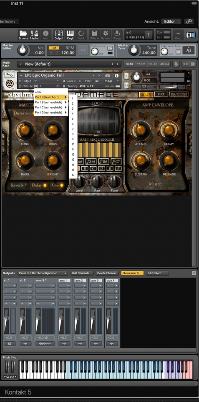Toggle the AUX rack button
199x402 pixels.
pyautogui.click(x=185, y=64)
